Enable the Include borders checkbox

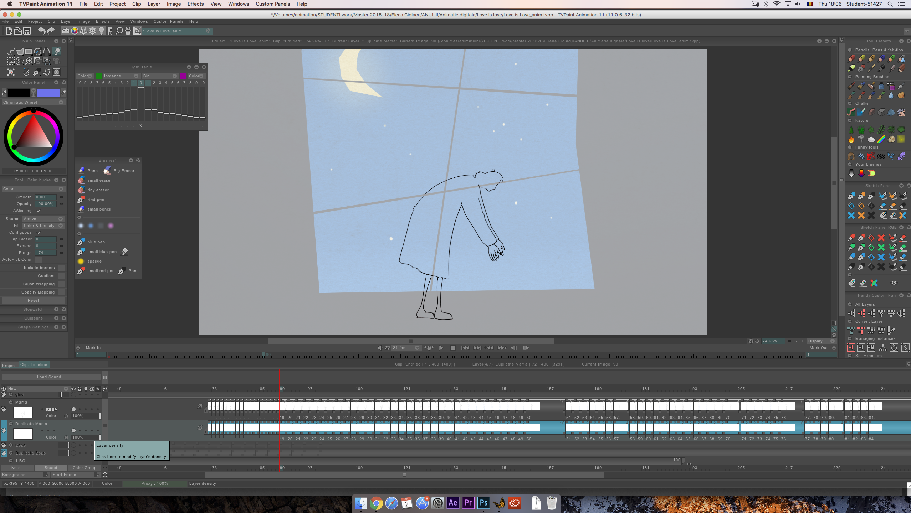point(62,268)
